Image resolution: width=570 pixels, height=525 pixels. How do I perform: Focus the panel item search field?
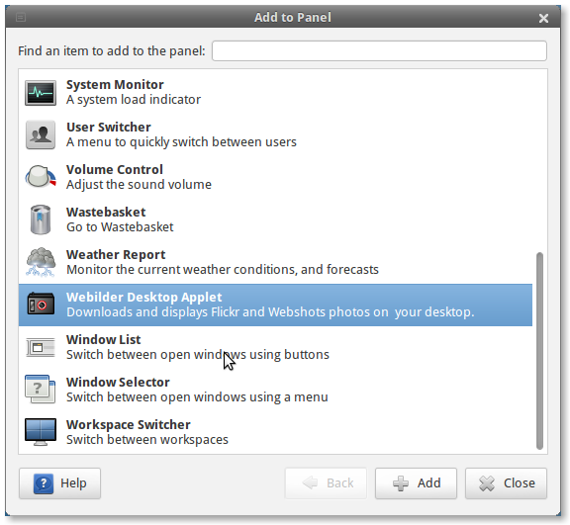tap(379, 50)
